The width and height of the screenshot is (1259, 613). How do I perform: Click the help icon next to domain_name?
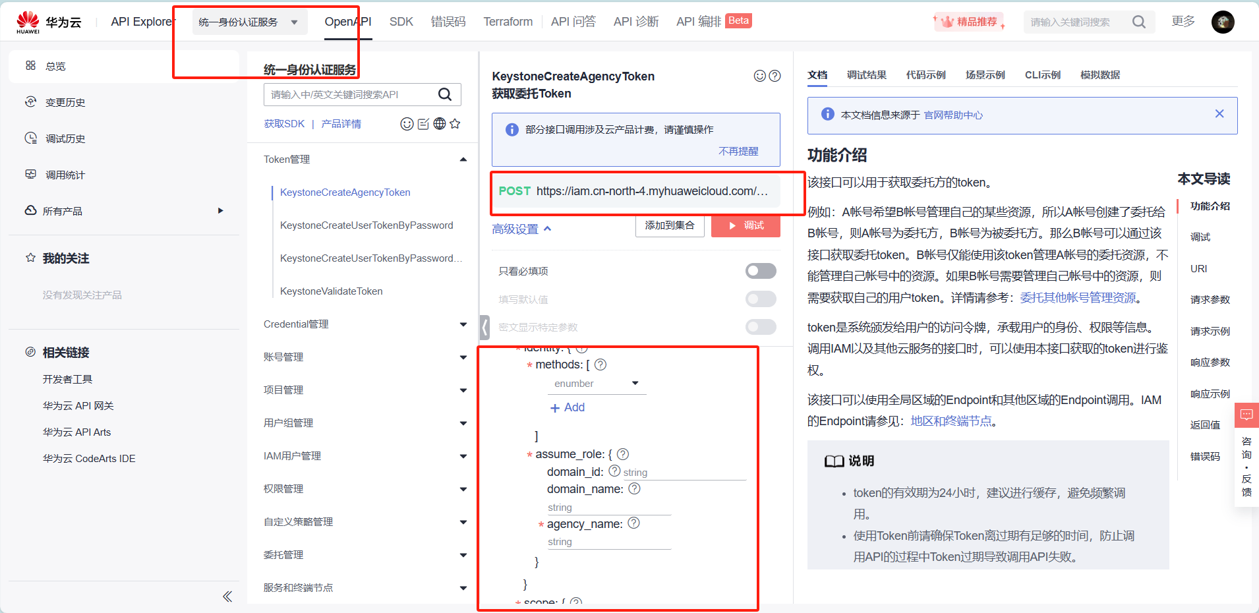point(634,488)
